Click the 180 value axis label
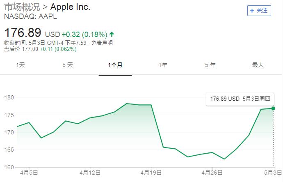Image resolution: width=283 pixels, height=182 pixels. click(9, 97)
